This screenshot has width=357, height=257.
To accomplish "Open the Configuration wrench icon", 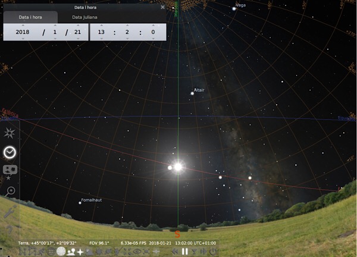I will tap(10, 211).
